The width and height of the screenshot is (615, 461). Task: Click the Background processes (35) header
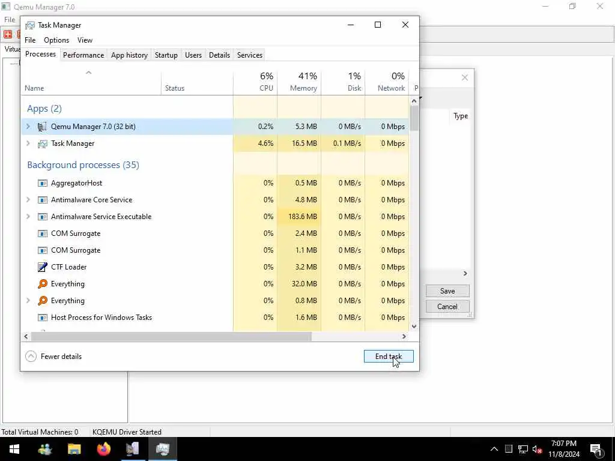click(83, 164)
